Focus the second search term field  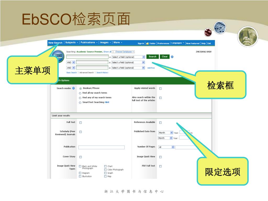(92, 62)
